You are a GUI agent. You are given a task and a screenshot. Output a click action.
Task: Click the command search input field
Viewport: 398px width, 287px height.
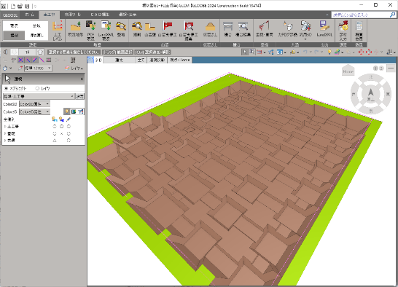point(360,15)
